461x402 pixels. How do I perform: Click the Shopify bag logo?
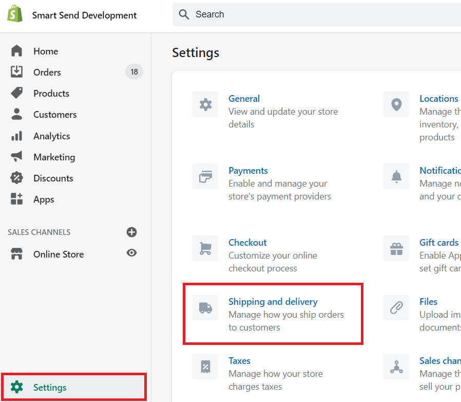coord(14,14)
